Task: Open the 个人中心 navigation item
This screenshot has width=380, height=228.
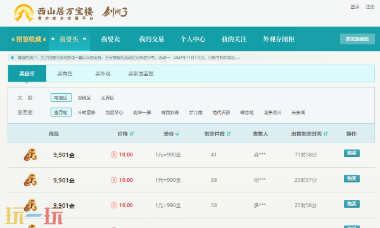Action: tap(193, 39)
